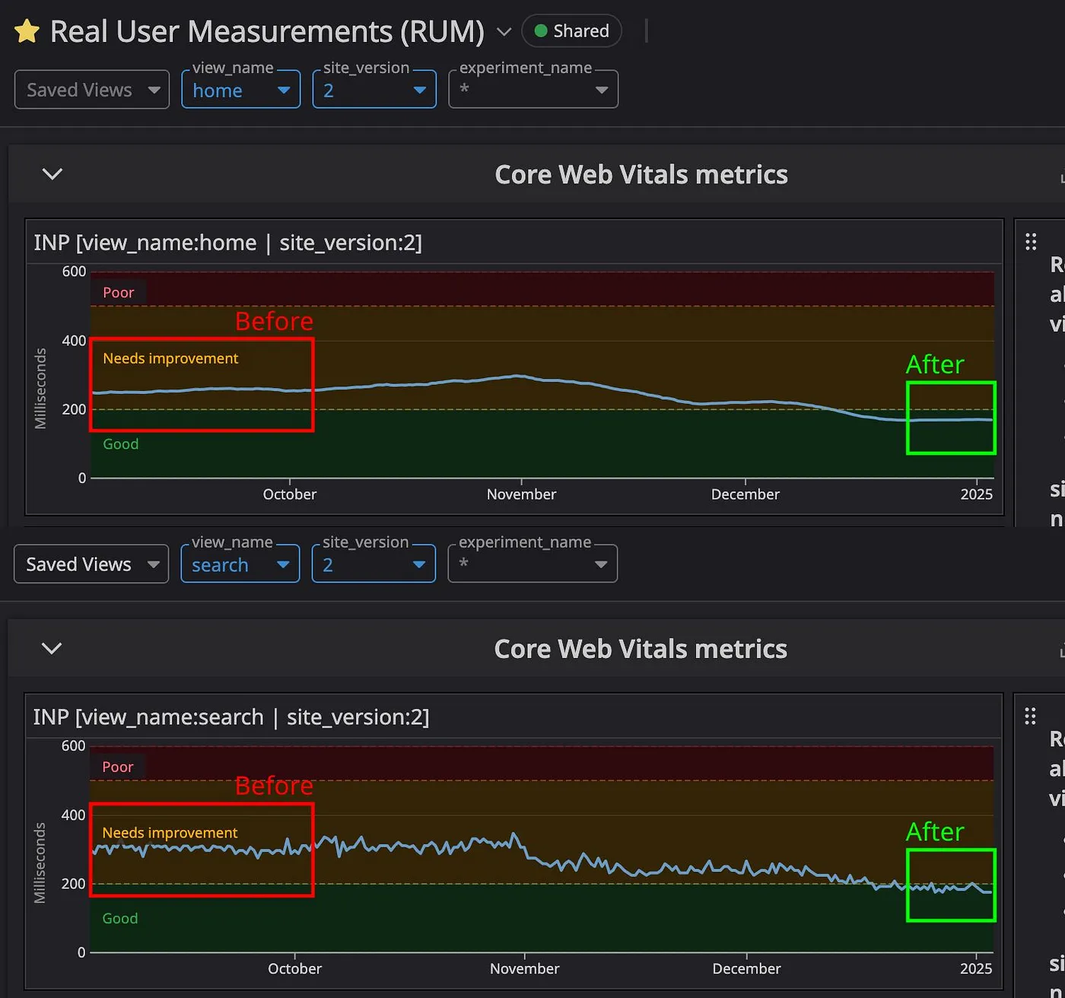Click the yellow star favorite icon

click(27, 32)
